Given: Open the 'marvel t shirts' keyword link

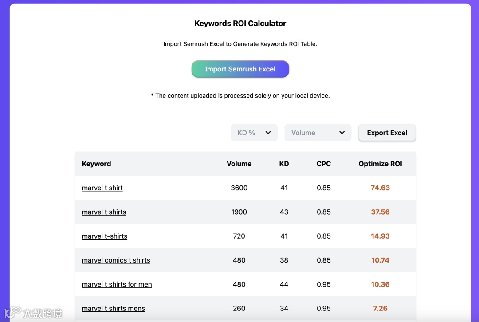Looking at the screenshot, I should (x=104, y=212).
